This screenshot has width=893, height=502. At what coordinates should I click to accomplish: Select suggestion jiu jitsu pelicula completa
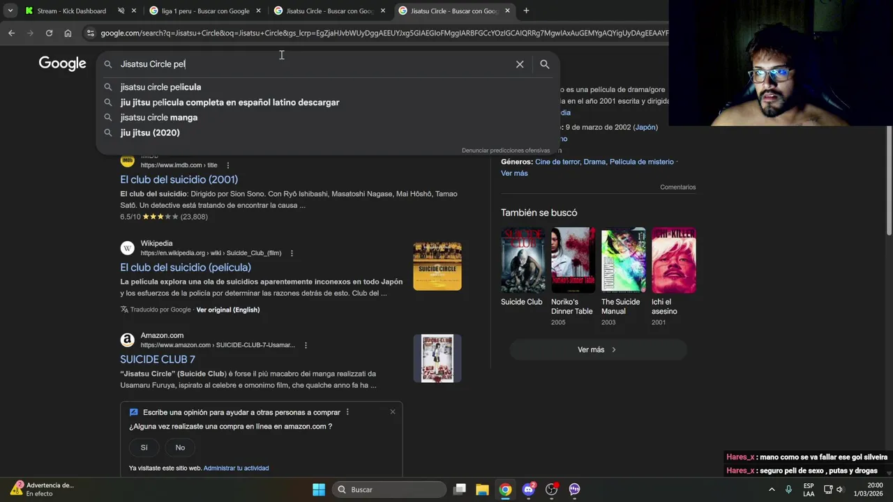point(230,102)
